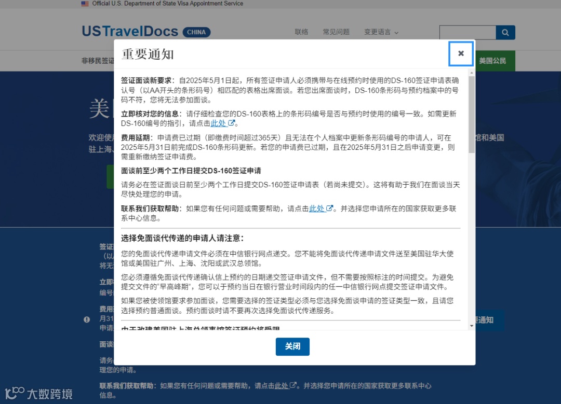
Task: Click 立即核对您的信息 bold label
Action: 150,114
